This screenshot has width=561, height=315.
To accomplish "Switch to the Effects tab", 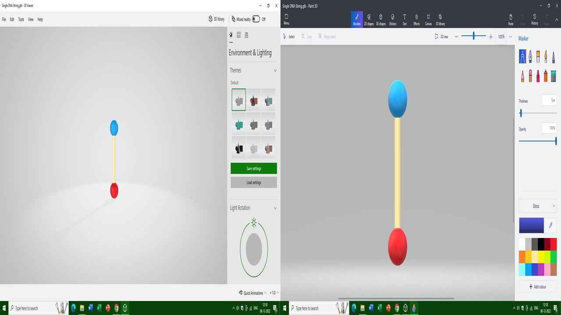I will coord(416,19).
